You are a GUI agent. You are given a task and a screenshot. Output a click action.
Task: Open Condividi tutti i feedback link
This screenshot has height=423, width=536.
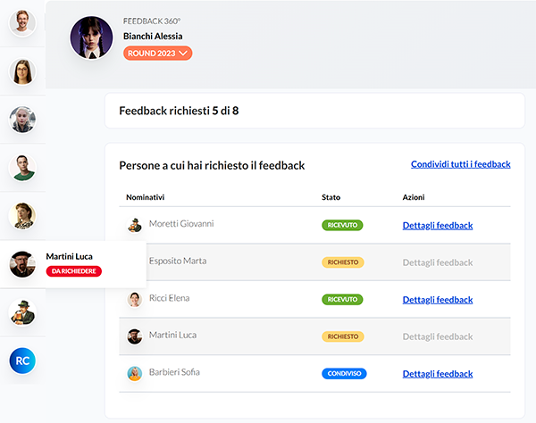pos(460,164)
